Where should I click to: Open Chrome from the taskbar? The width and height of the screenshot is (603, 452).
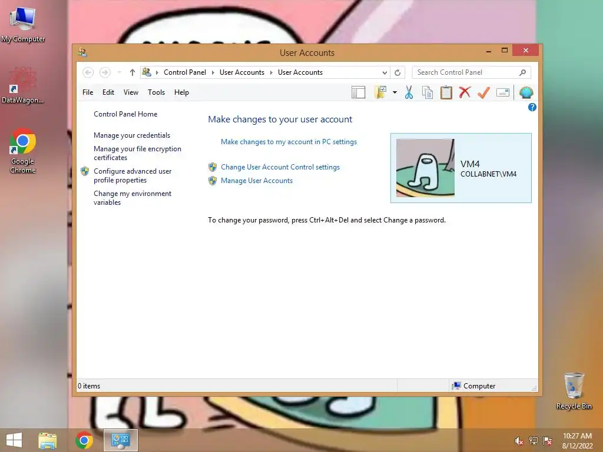click(x=84, y=440)
